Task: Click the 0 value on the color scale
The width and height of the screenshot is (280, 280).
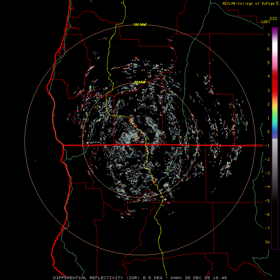Action: click(268, 132)
